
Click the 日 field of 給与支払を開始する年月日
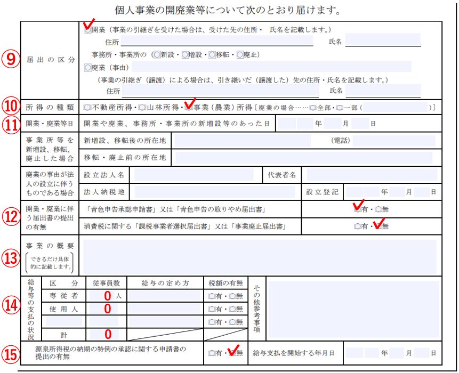point(422,353)
